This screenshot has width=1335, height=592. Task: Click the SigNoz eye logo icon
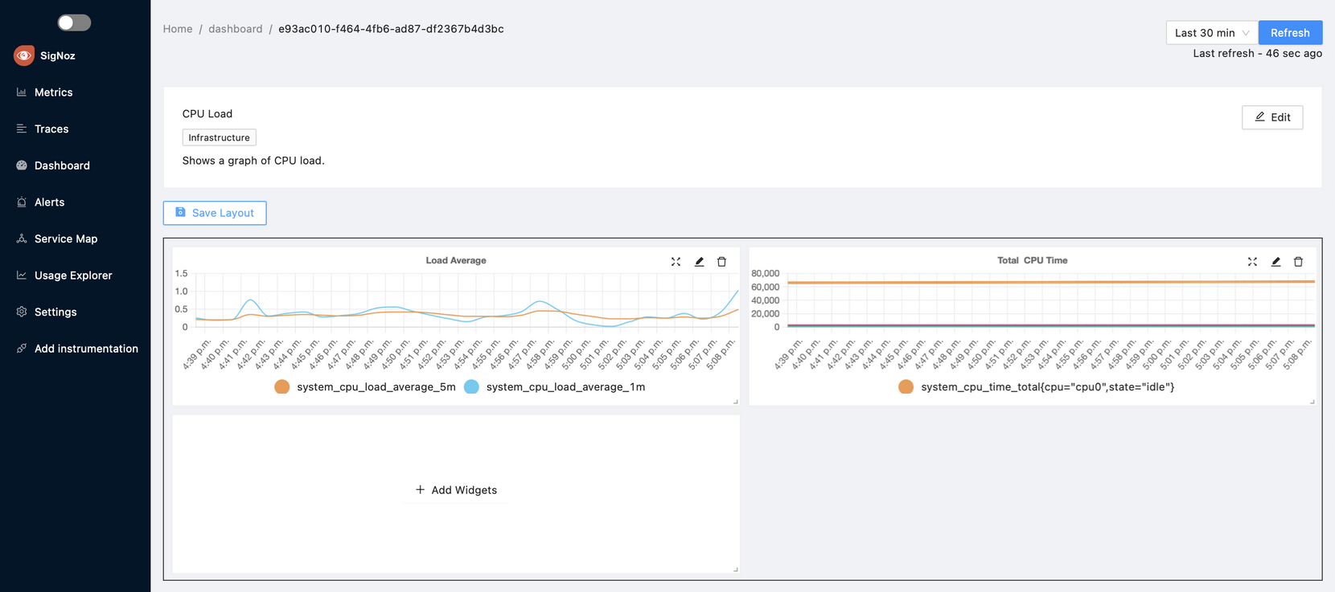tap(24, 55)
